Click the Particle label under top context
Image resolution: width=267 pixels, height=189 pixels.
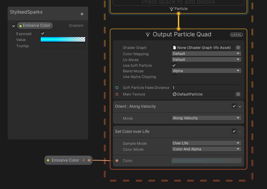click(x=181, y=9)
